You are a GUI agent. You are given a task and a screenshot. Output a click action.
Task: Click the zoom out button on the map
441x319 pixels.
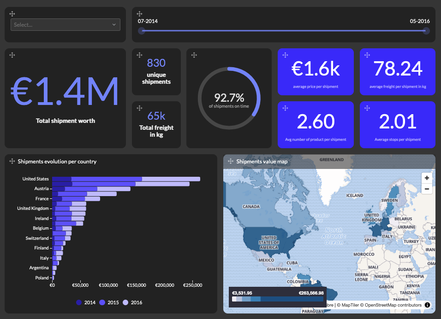point(427,189)
